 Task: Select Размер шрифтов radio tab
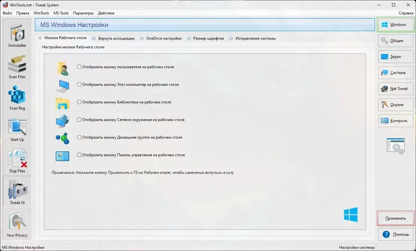205,38
